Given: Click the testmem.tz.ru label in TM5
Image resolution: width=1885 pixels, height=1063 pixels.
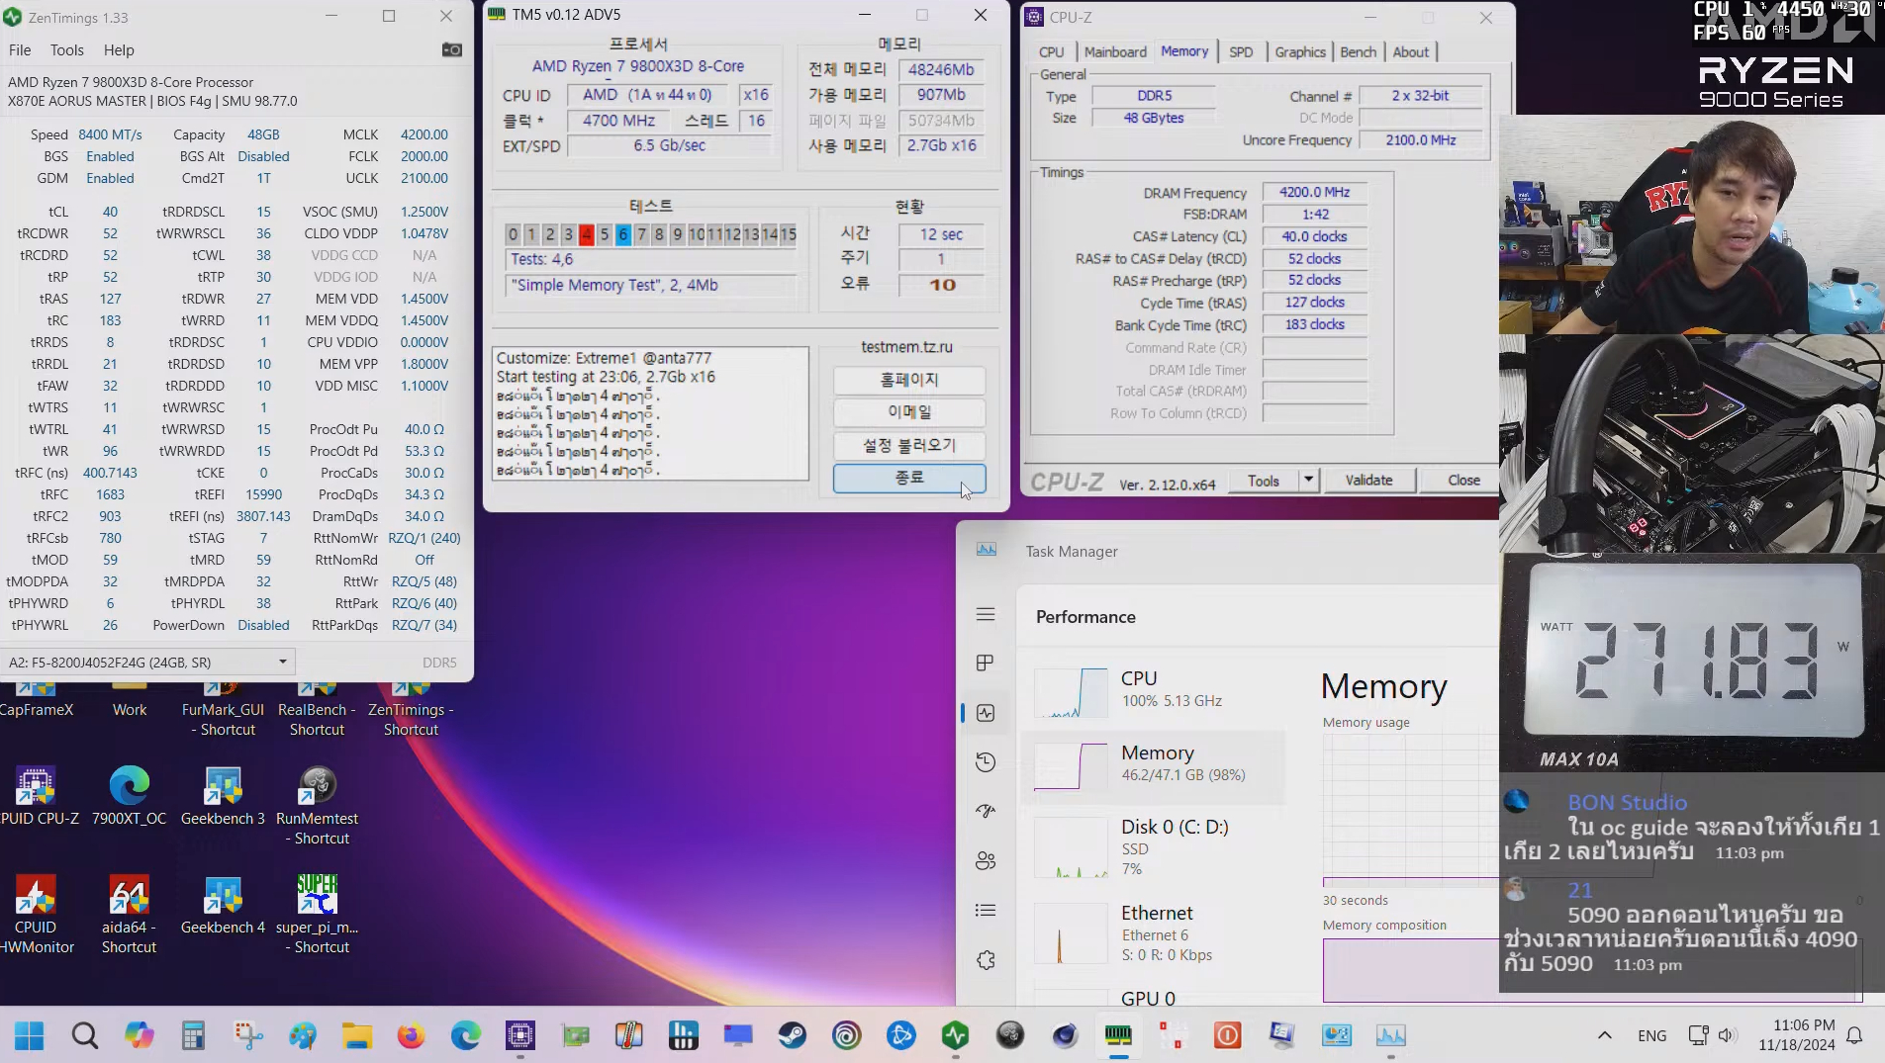Looking at the screenshot, I should 906,347.
